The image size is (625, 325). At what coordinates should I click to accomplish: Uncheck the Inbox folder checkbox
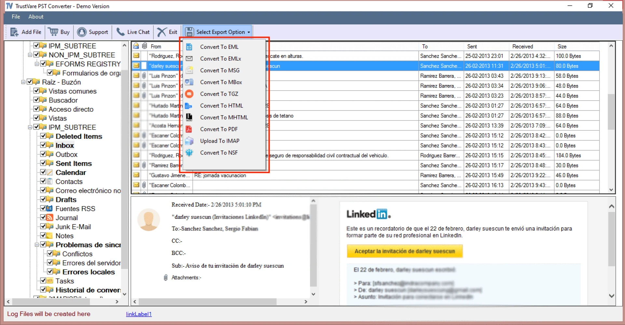[44, 145]
